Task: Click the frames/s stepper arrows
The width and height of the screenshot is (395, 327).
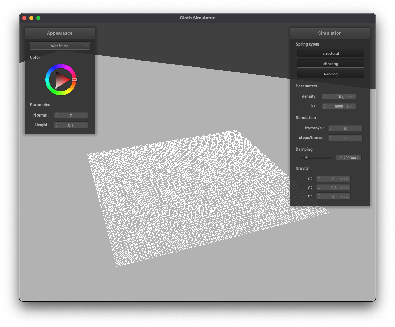Action: pyautogui.click(x=331, y=128)
